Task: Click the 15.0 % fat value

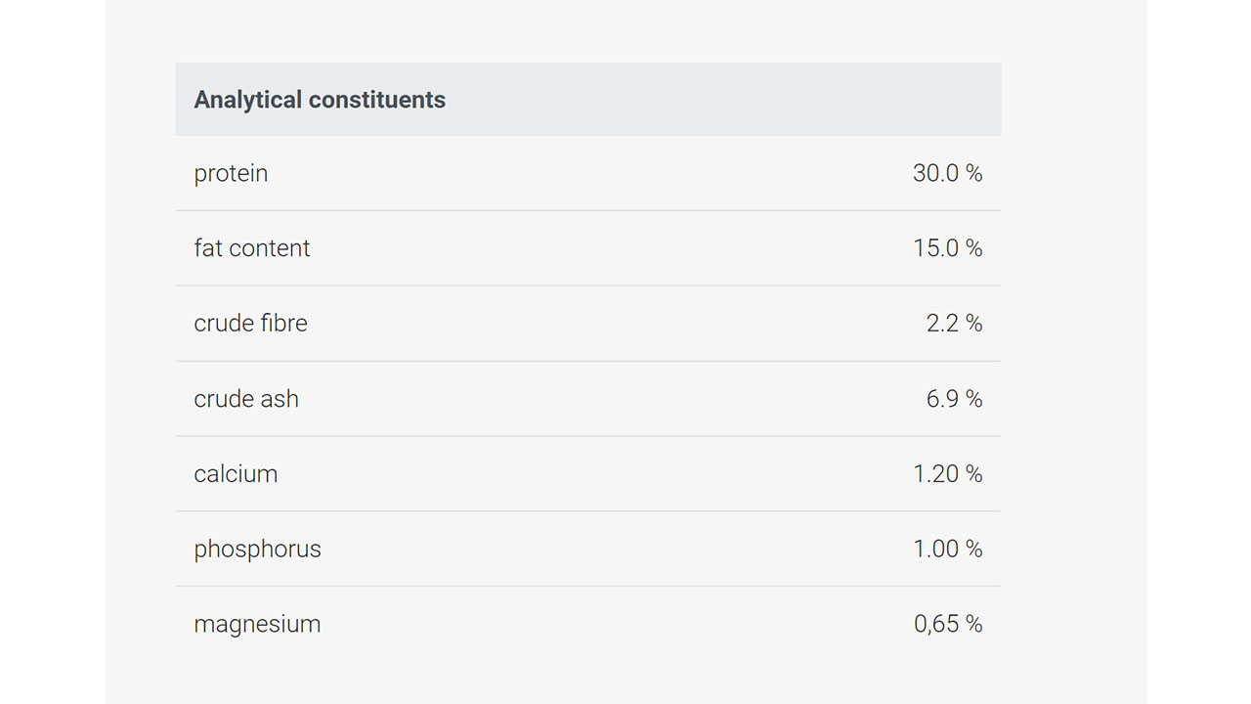Action: (947, 248)
